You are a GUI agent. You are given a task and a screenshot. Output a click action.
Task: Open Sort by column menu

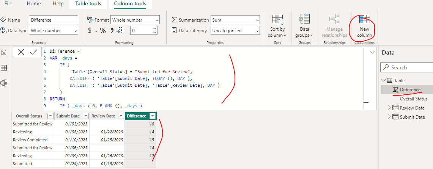(277, 26)
